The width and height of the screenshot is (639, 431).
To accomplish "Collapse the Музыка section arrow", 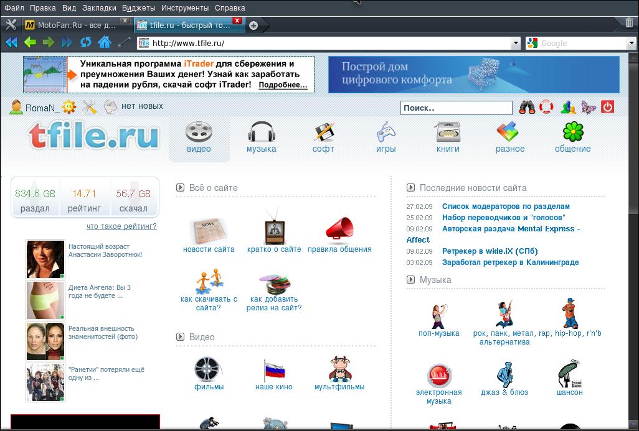I will 410,280.
